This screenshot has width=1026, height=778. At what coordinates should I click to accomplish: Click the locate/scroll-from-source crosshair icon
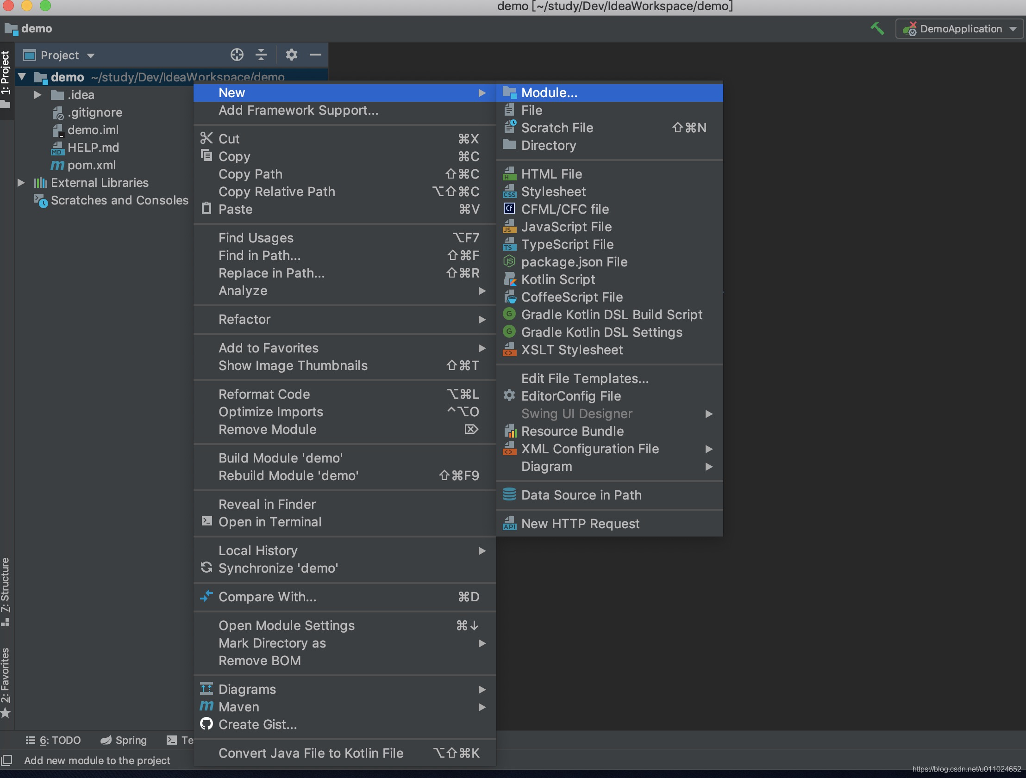pos(237,55)
